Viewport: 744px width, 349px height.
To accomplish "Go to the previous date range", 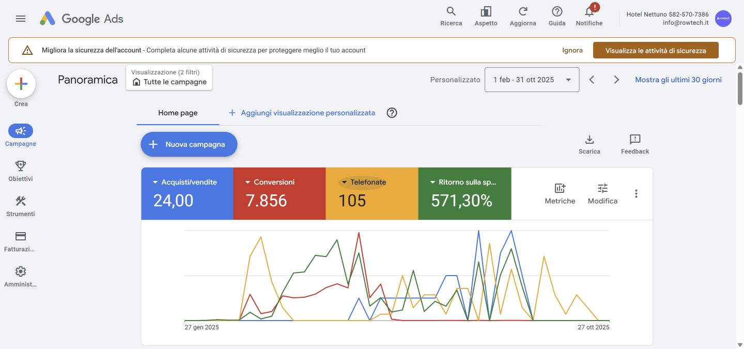I will tap(592, 80).
